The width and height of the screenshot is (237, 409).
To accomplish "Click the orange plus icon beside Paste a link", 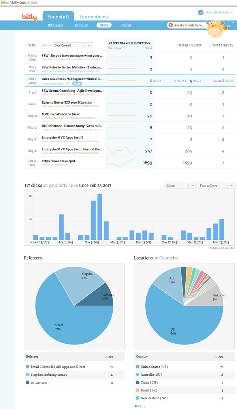I will (x=171, y=25).
